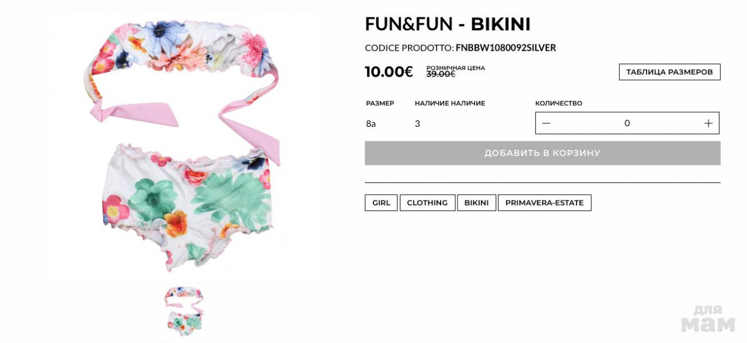The width and height of the screenshot is (747, 343).
Task: Click the ДОБАВИТЬ В КОРЗИНУ button
Action: click(x=542, y=153)
